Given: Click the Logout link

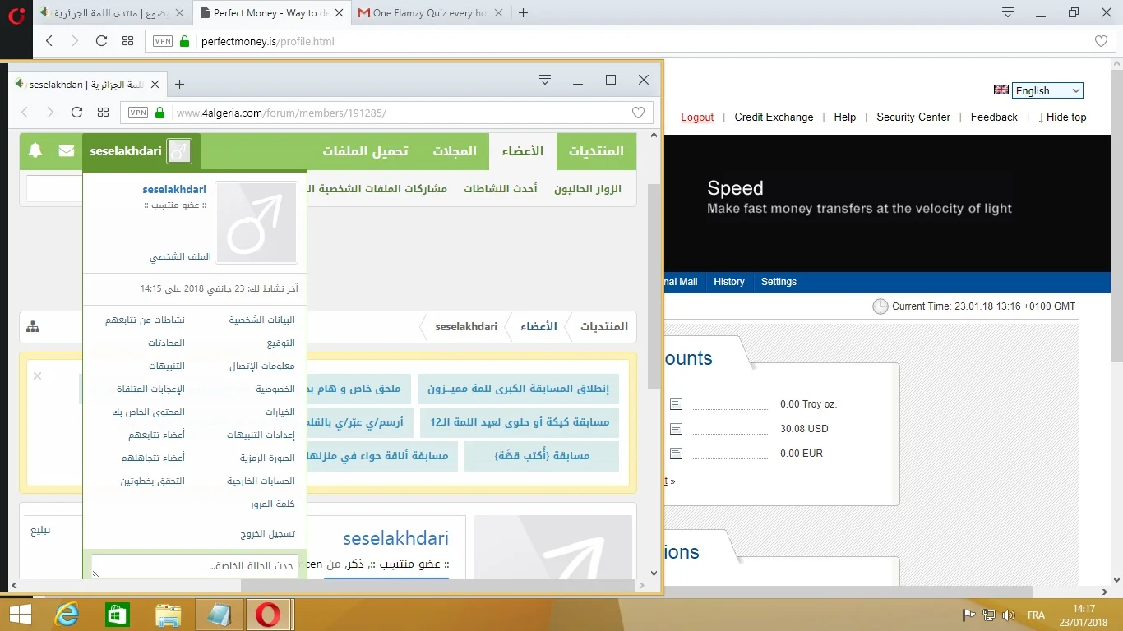Looking at the screenshot, I should coord(697,117).
